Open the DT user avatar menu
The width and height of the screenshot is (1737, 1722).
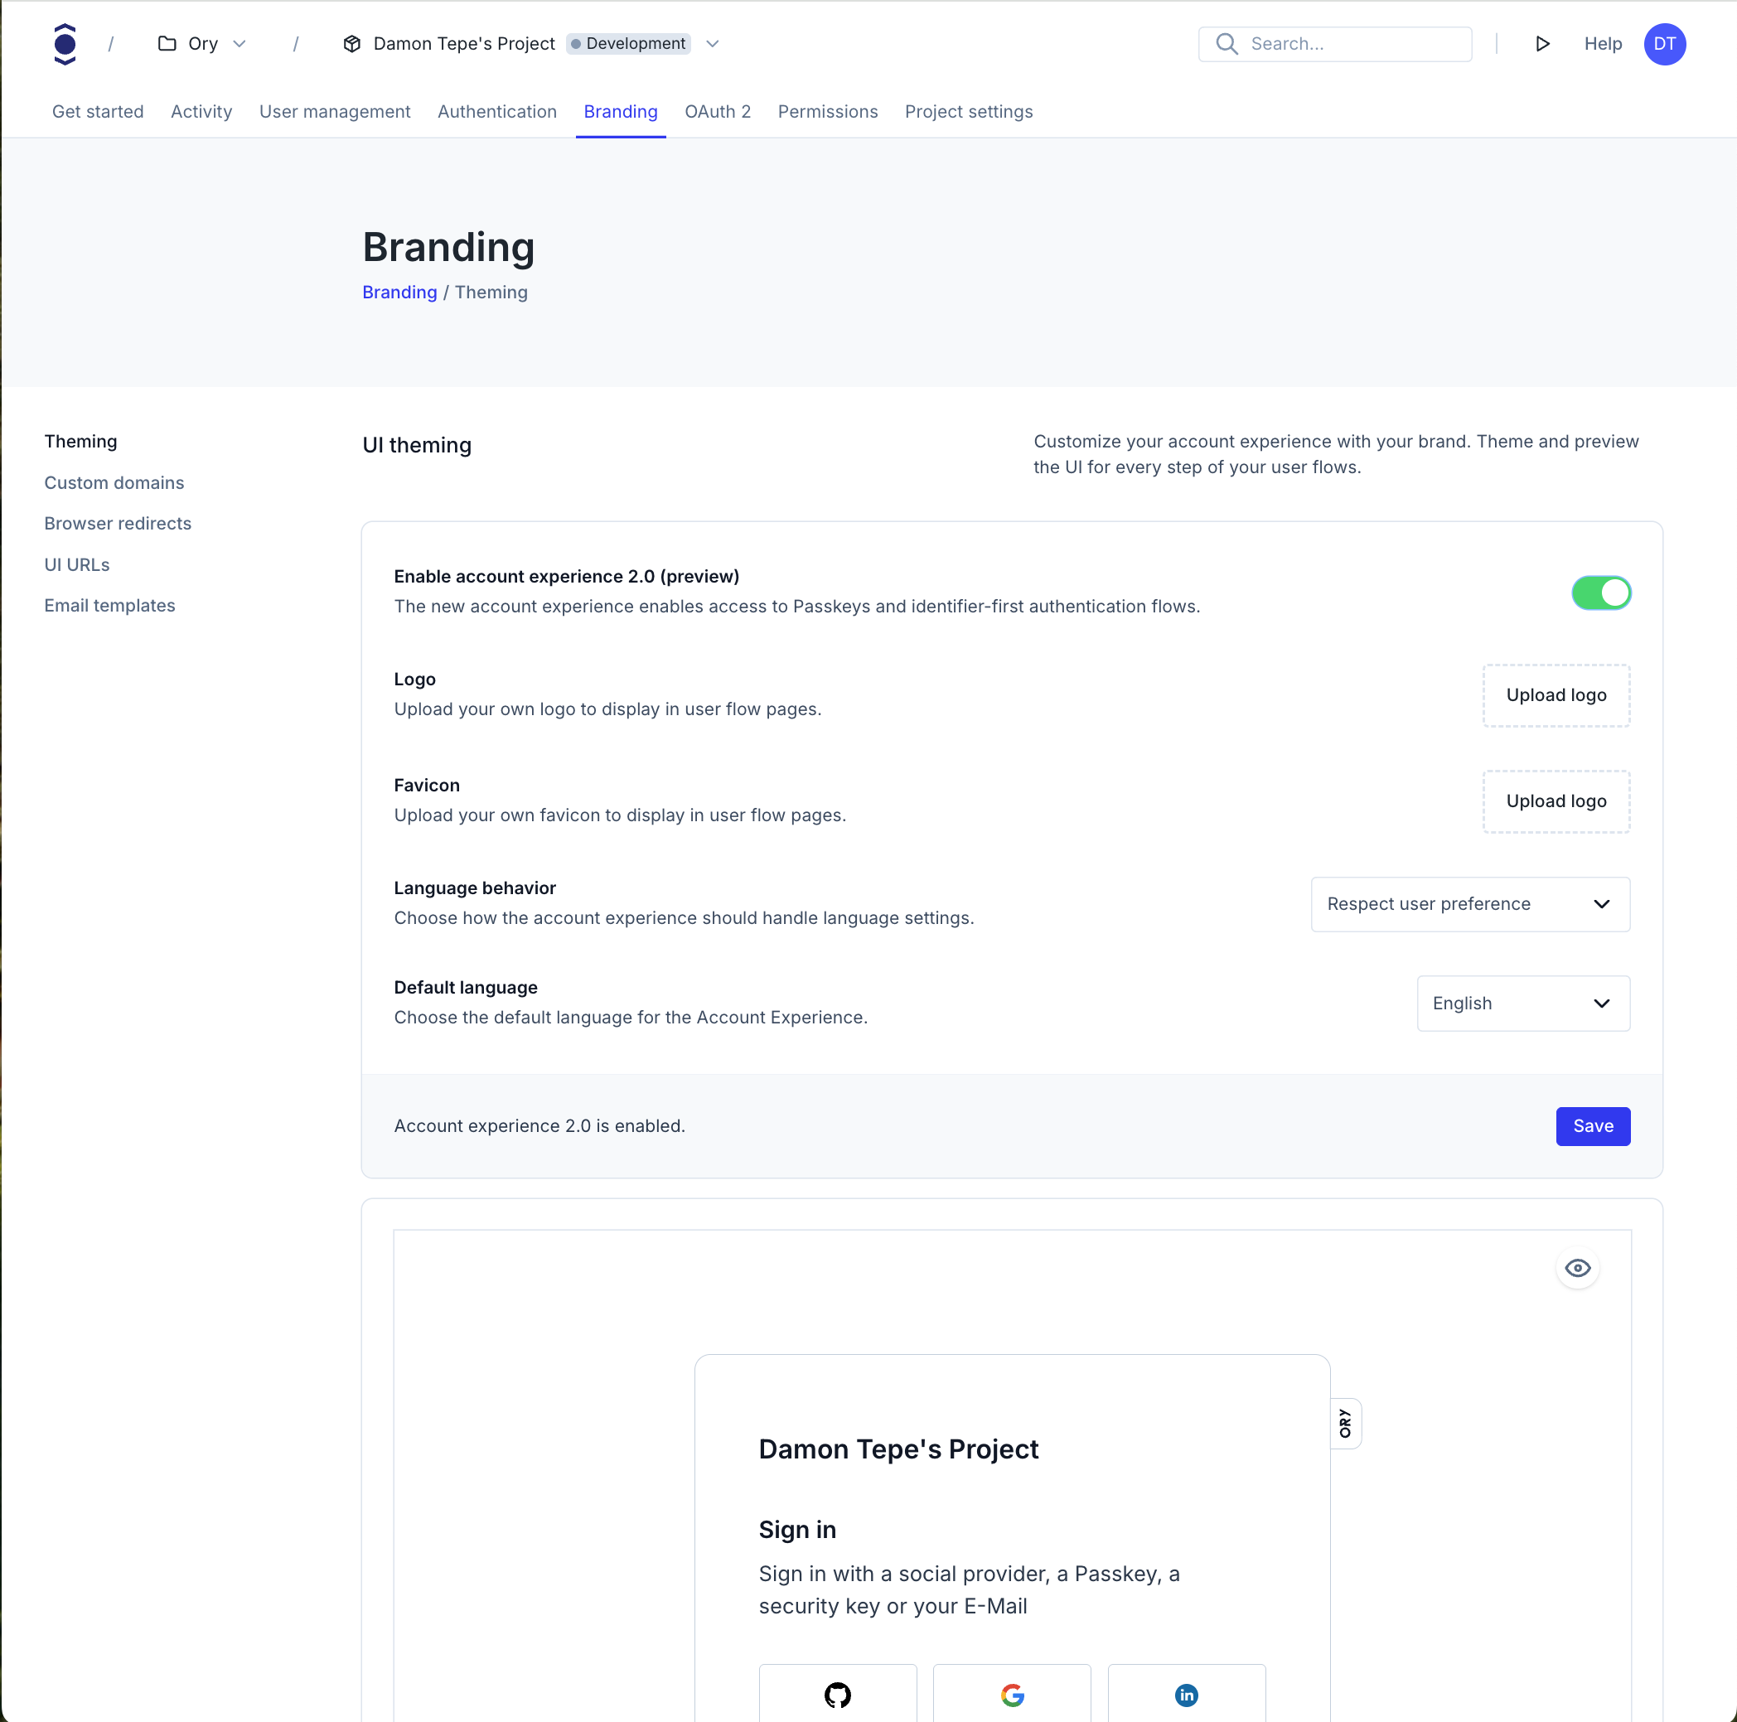pos(1664,44)
